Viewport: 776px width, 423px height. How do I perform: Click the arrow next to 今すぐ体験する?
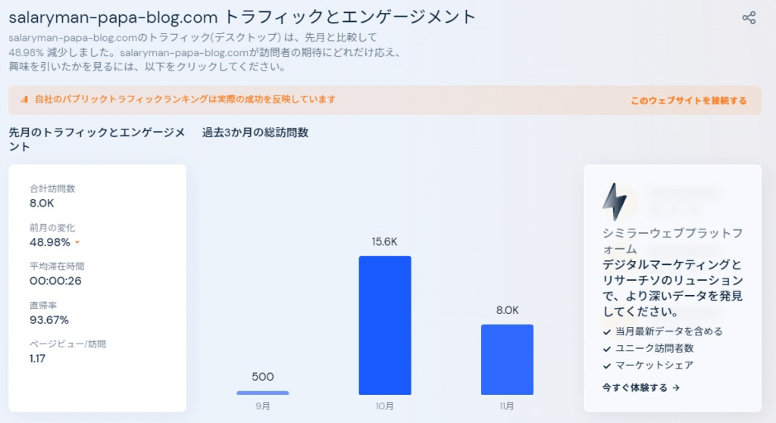(x=676, y=388)
